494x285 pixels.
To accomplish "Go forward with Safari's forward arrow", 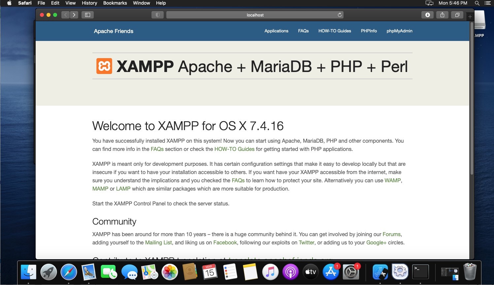I will tap(74, 15).
